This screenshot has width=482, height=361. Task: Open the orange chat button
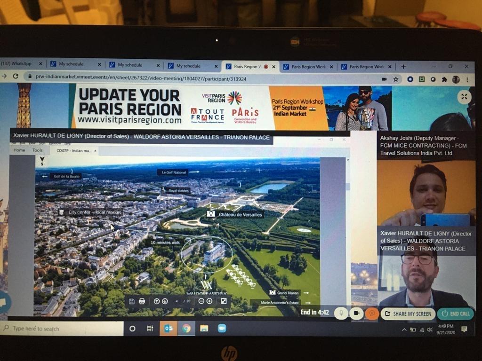click(x=372, y=314)
